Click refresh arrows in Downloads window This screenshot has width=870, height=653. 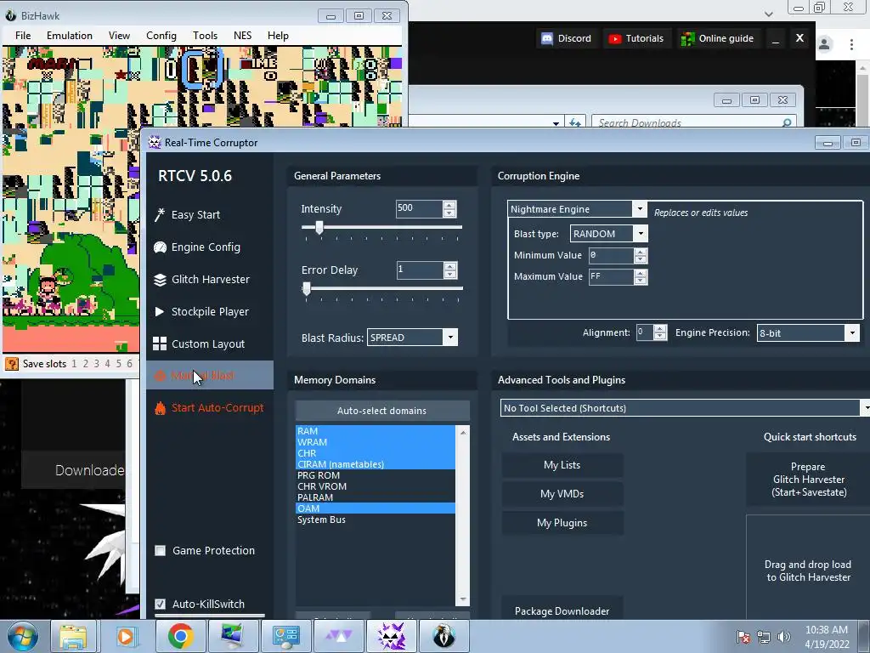[x=575, y=122]
